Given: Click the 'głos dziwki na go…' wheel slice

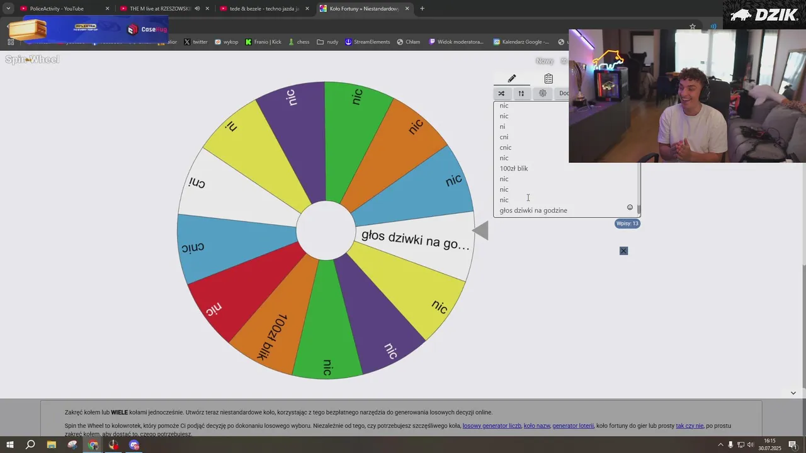Looking at the screenshot, I should click(x=416, y=241).
